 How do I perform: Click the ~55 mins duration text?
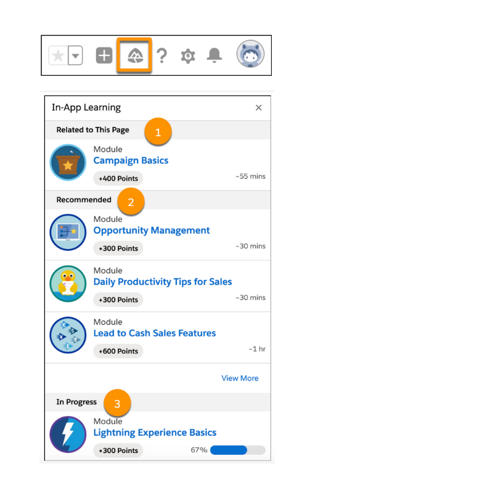pyautogui.click(x=251, y=176)
